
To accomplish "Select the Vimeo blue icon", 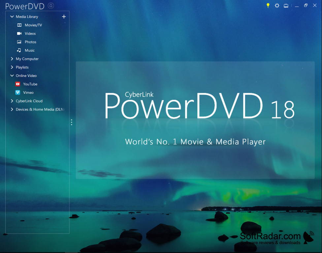I will point(18,92).
